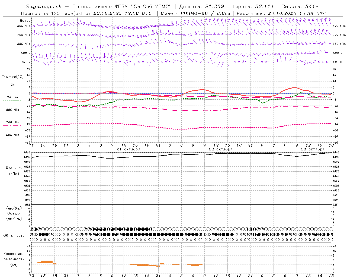
Task: Click the Ветер panel label
Action: (x=25, y=21)
